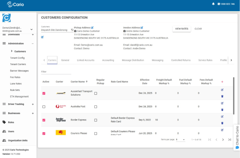Screen dimensions: 240x158
Task: Edit the Invoice Address pencil icon
Action: 142,28
